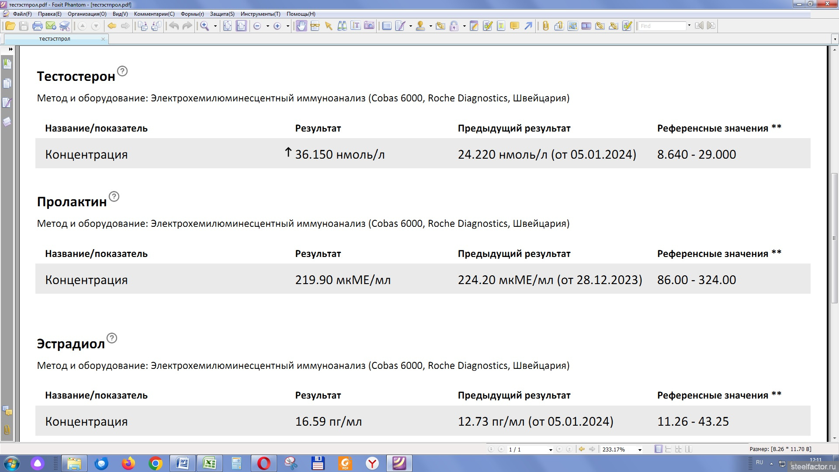Click the Find search input field
Screen dimensions: 839x472
coord(662,26)
